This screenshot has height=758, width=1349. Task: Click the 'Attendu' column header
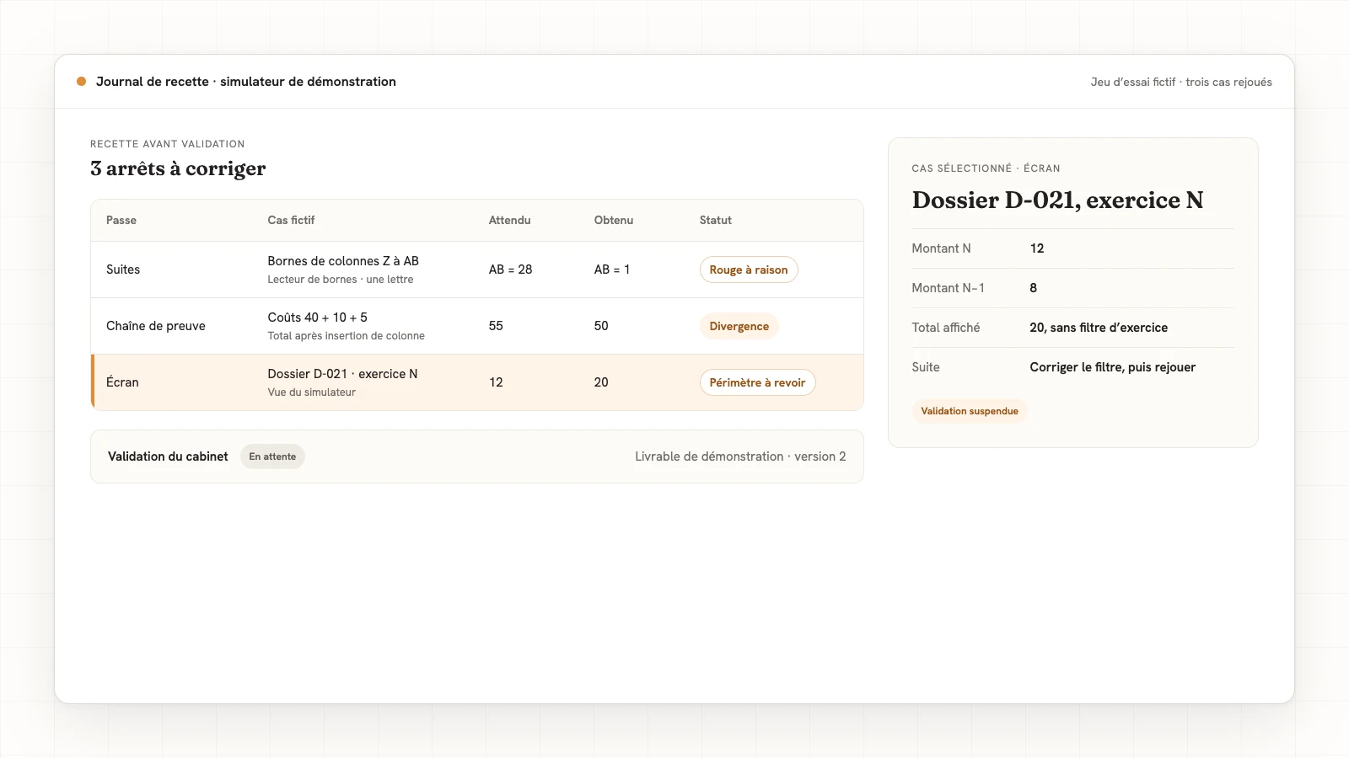pyautogui.click(x=509, y=220)
